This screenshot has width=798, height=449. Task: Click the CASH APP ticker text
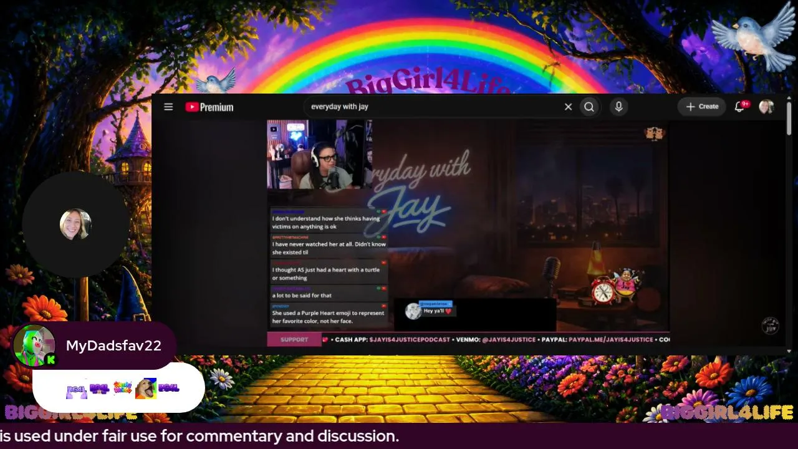pyautogui.click(x=392, y=340)
